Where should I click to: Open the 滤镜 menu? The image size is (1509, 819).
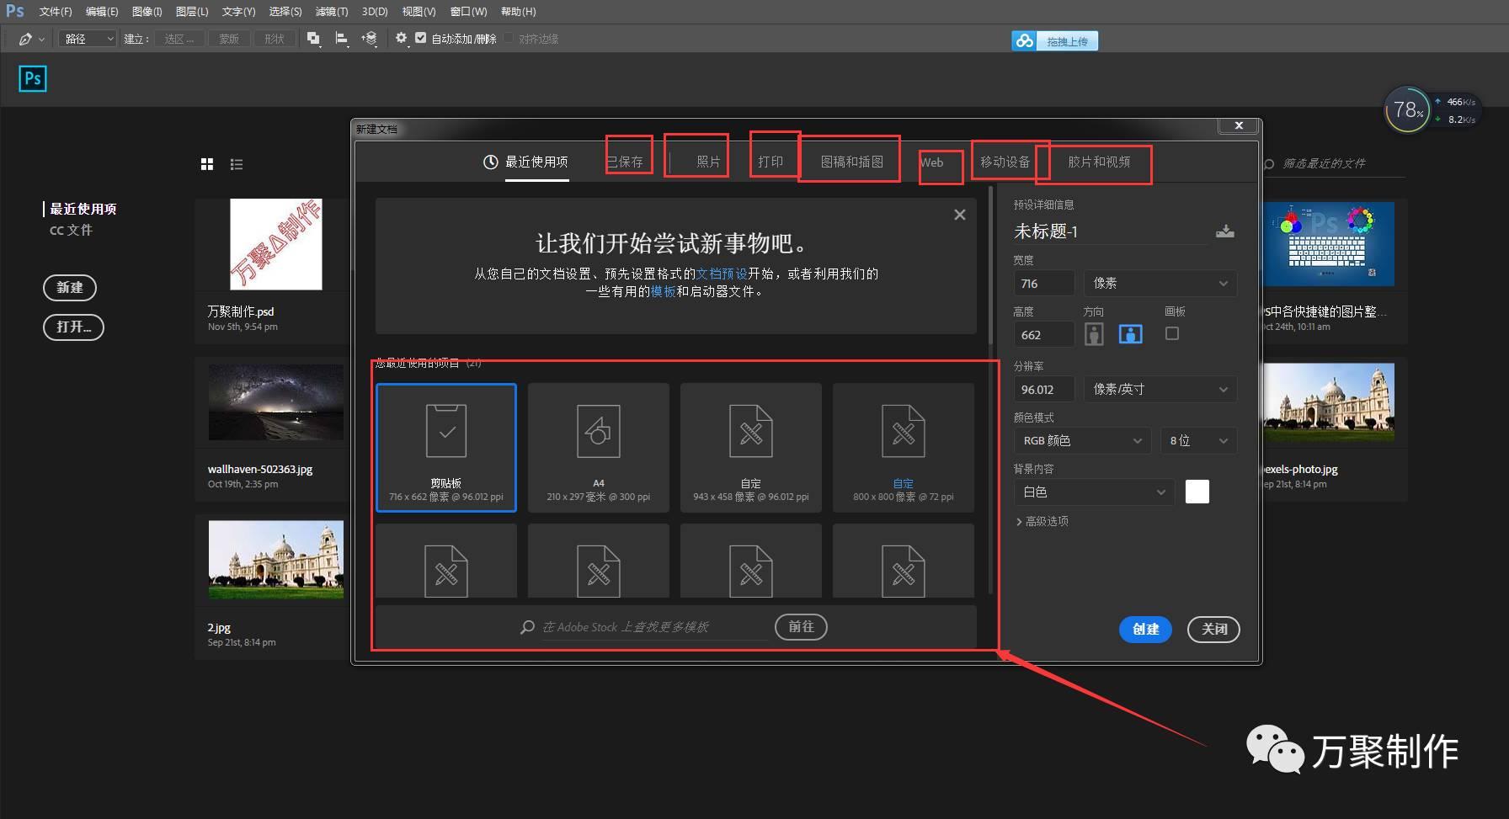pos(330,11)
